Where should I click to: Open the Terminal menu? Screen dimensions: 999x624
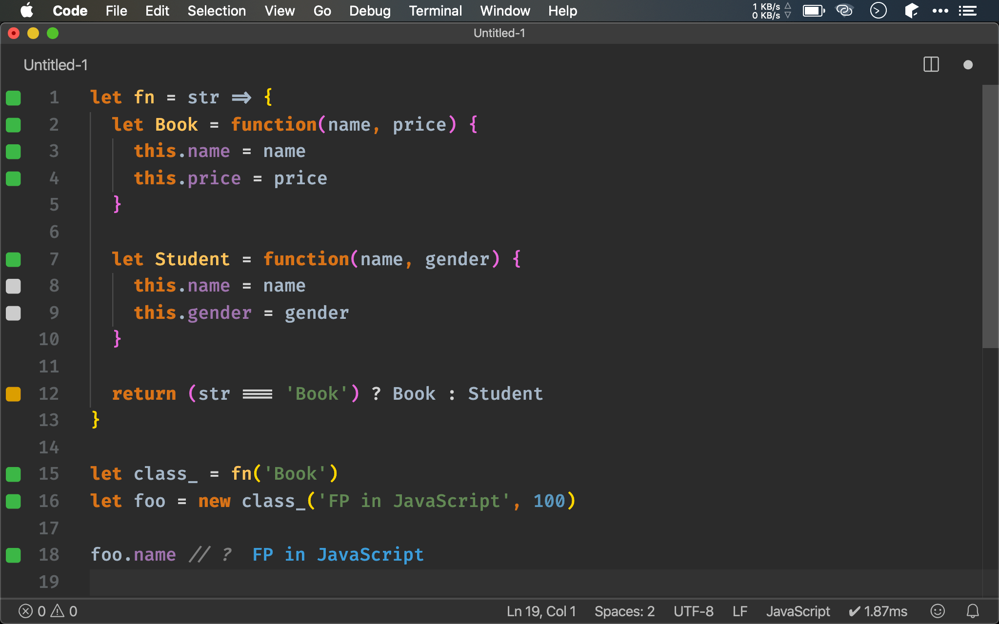click(435, 11)
